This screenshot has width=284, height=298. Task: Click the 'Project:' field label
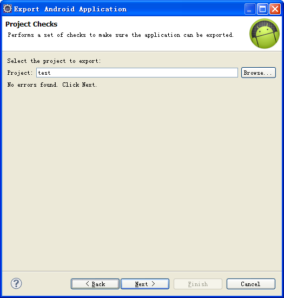(20, 73)
